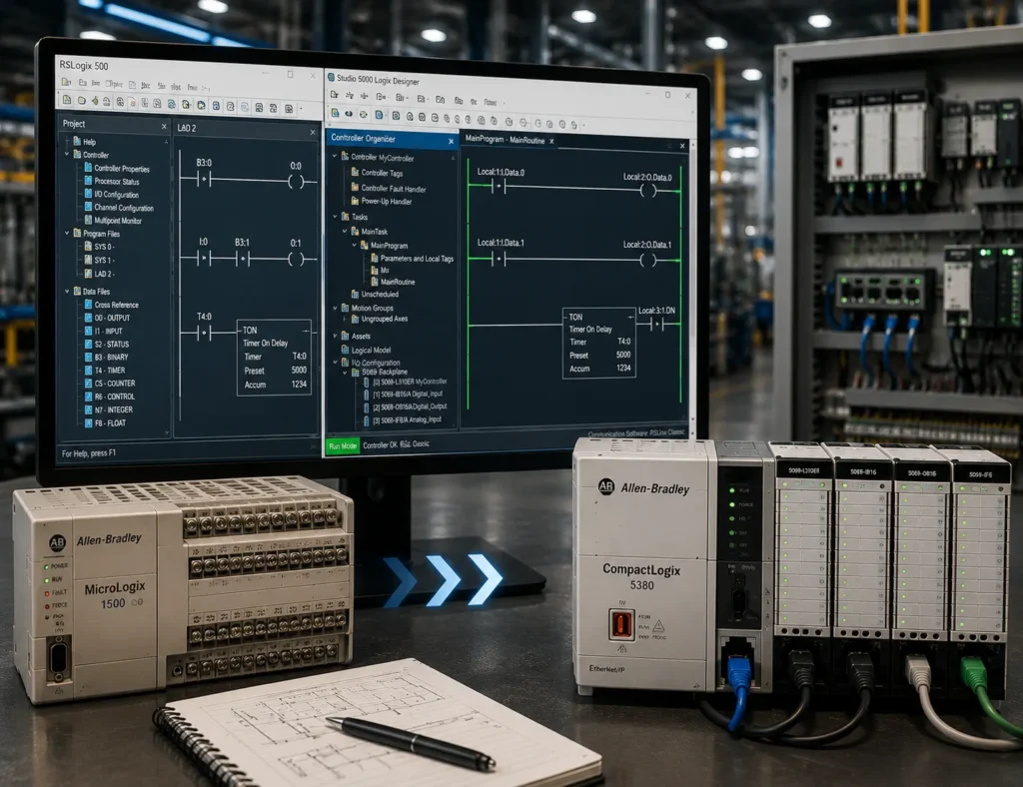Click the LAD 2 program file icon in tree
The image size is (1023, 787).
[88, 274]
